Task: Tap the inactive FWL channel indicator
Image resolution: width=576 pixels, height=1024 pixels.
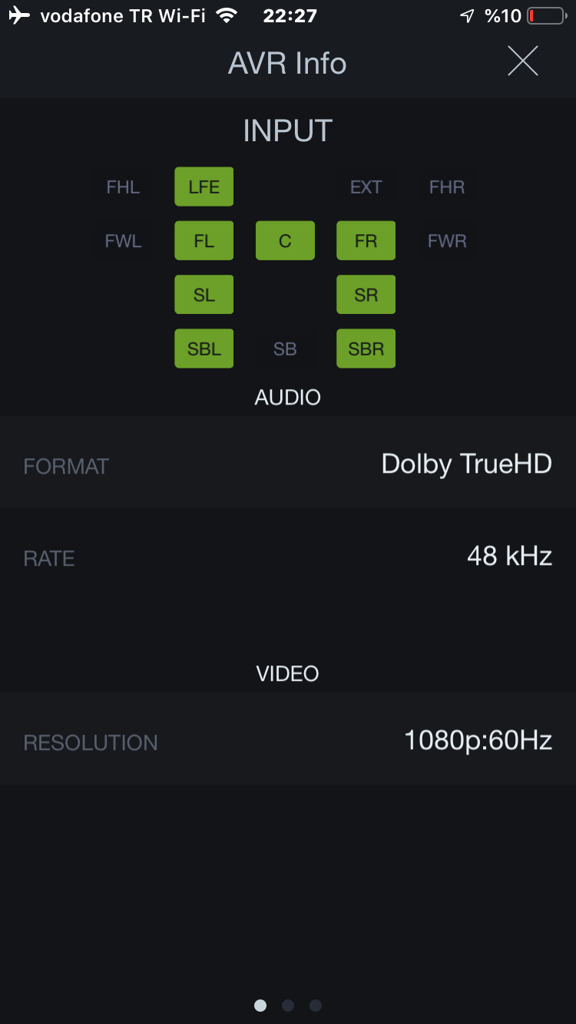Action: pos(123,241)
